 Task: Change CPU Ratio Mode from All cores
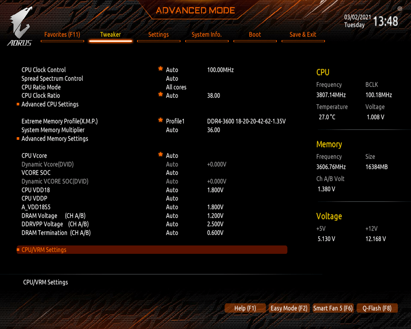176,87
